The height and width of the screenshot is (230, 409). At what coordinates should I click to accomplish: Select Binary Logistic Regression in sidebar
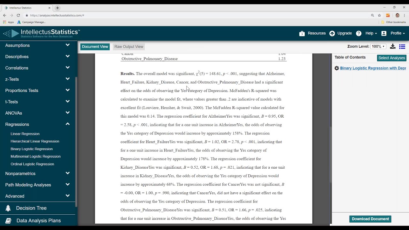coord(32,149)
